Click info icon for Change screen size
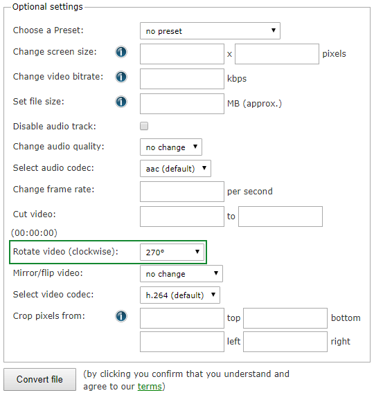Viewport: 374px width, 395px height. coord(121,52)
